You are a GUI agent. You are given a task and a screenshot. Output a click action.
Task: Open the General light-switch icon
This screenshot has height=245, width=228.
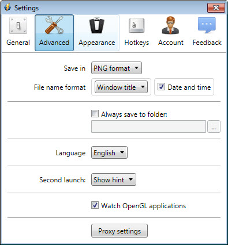point(18,25)
